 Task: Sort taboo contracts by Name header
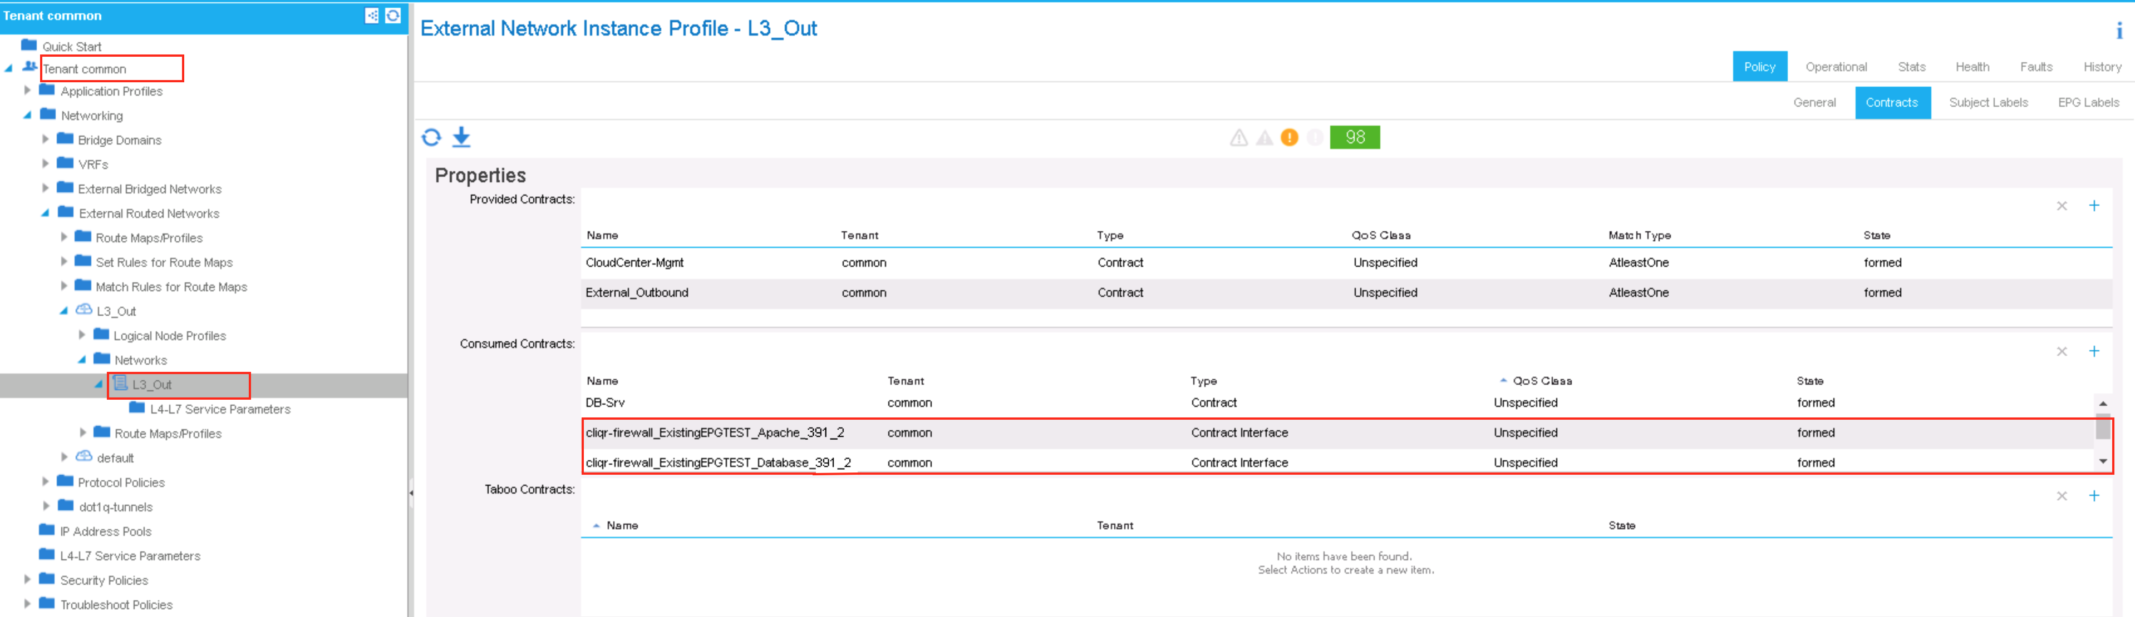[x=622, y=525]
